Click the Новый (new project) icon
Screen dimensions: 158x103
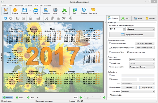tap(6, 11)
